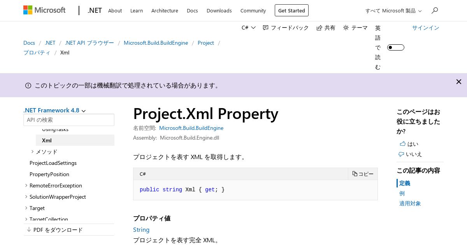Click the Project.Xml Property heading
The image size is (467, 245).
pyautogui.click(x=205, y=114)
